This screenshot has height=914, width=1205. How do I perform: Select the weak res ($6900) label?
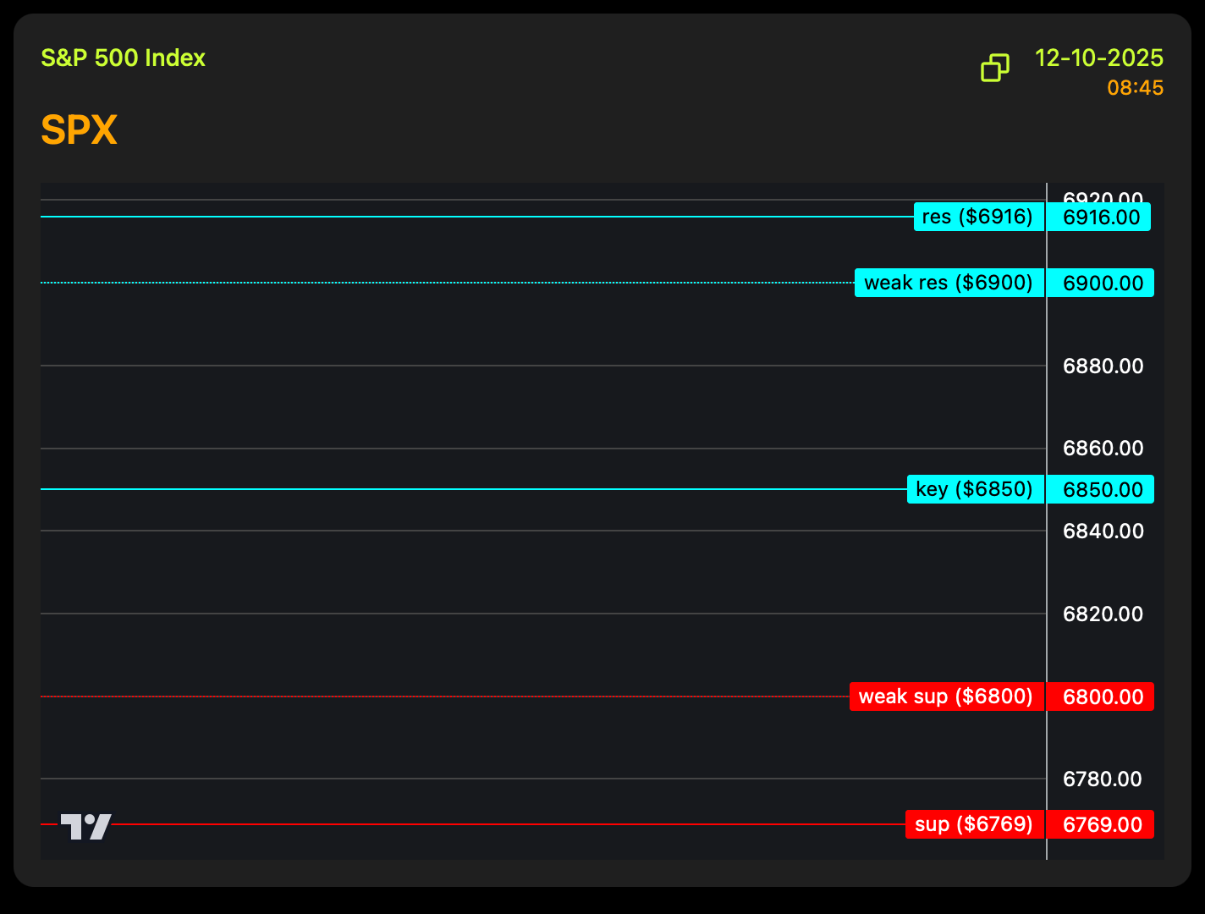pos(949,283)
